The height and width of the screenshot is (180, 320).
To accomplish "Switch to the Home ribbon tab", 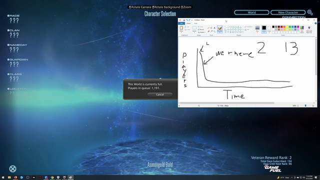I will pyautogui.click(x=188, y=23).
